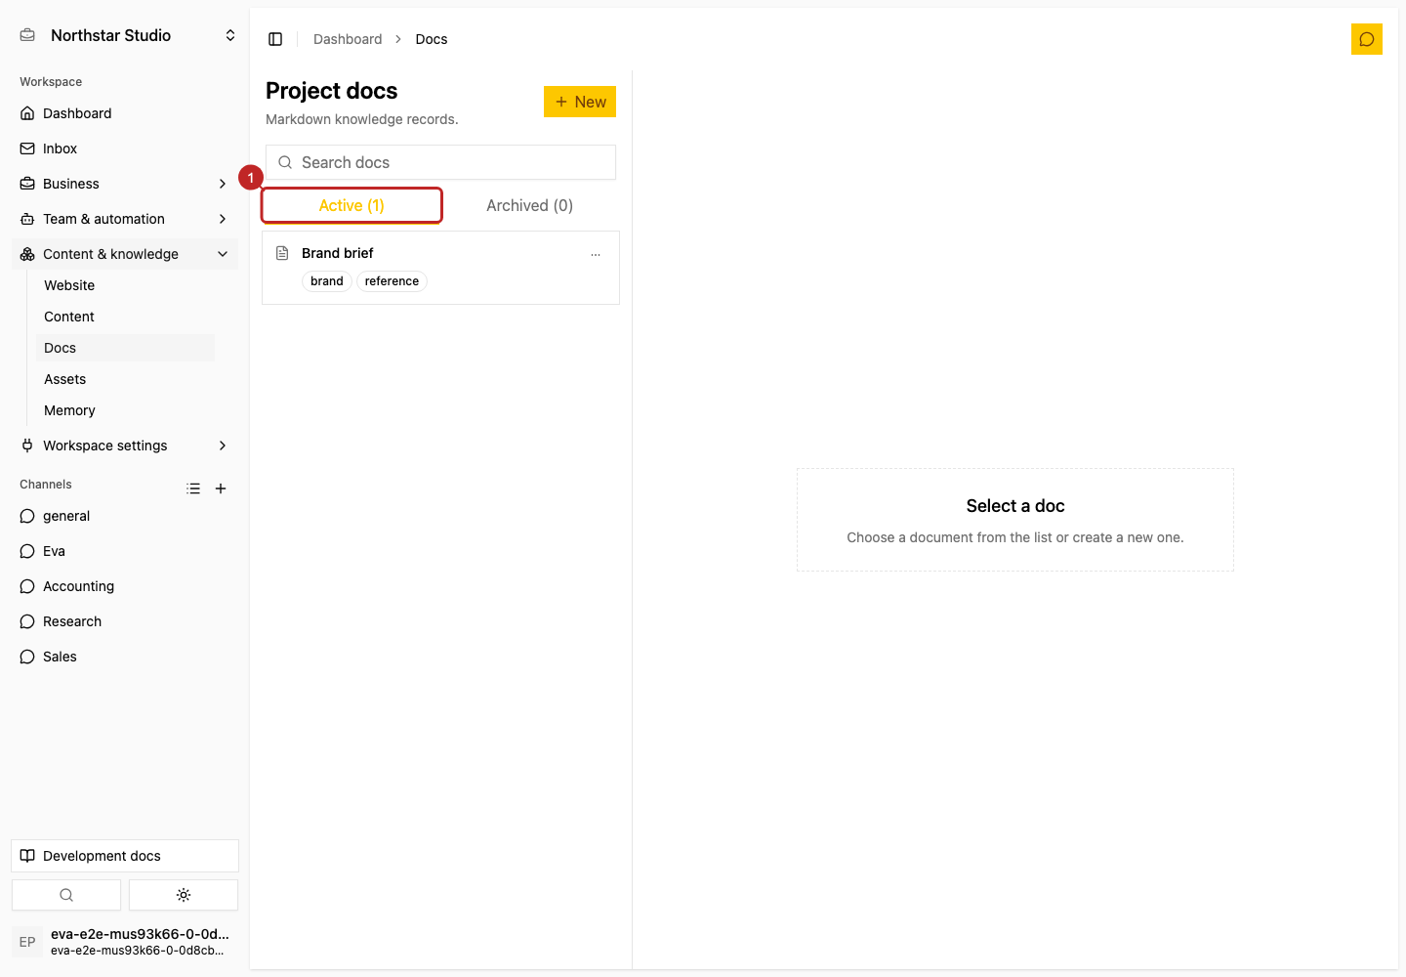1406x977 pixels.
Task: Open the Assets sub-item
Action: tap(125, 379)
